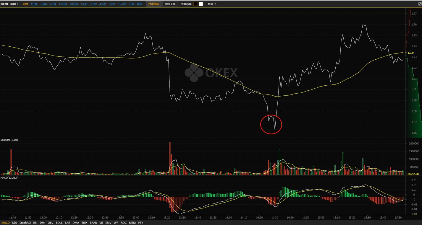Viewport: 422px width, 225px height.
Task: Show the EMV indicator
Action: click(x=109, y=223)
